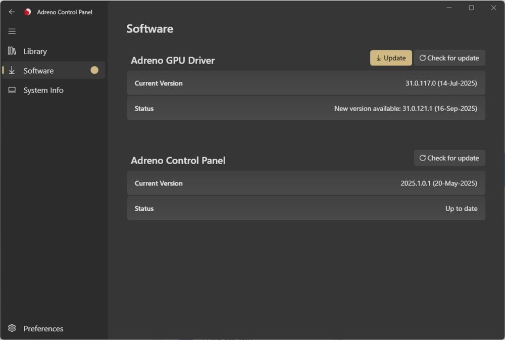The height and width of the screenshot is (340, 505).
Task: Click the Software page title
Action: tap(150, 29)
